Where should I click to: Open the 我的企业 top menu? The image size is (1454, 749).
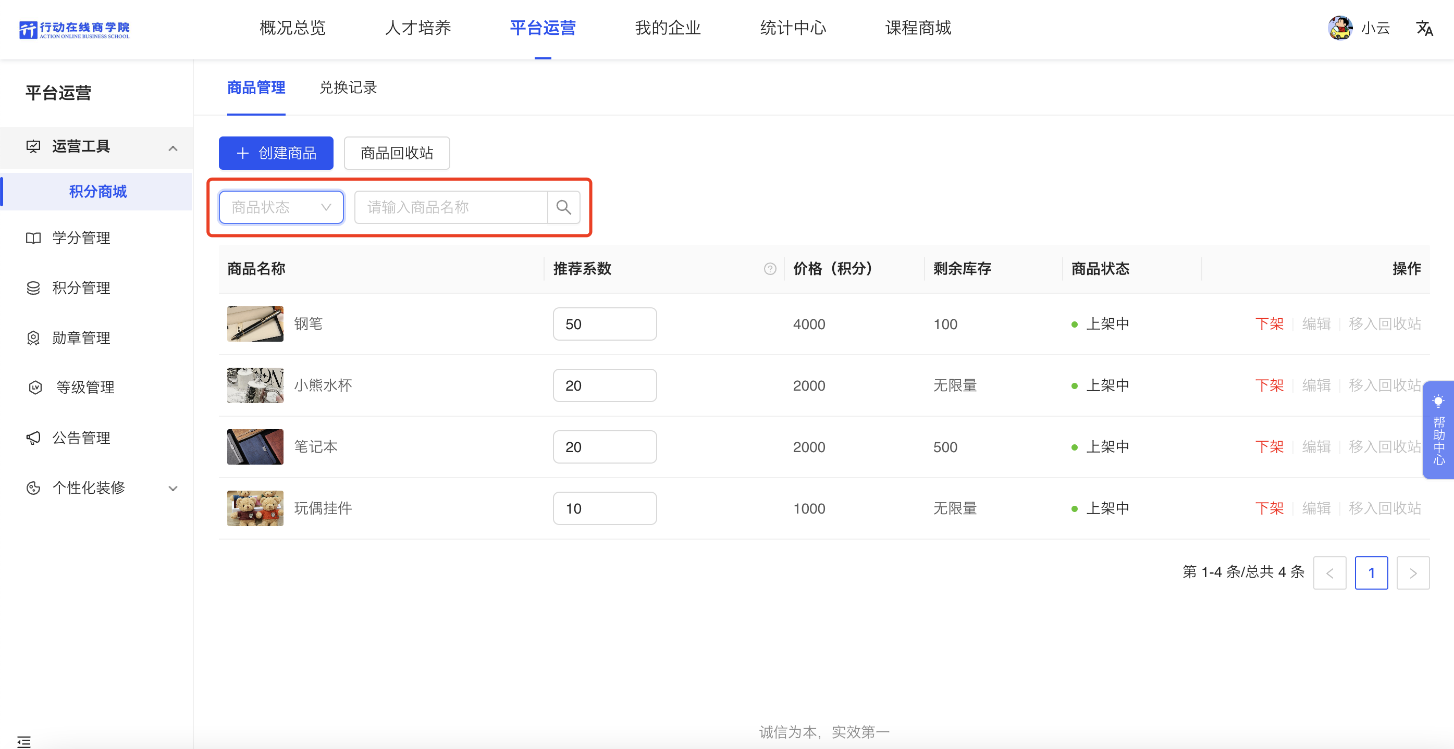[x=668, y=28]
